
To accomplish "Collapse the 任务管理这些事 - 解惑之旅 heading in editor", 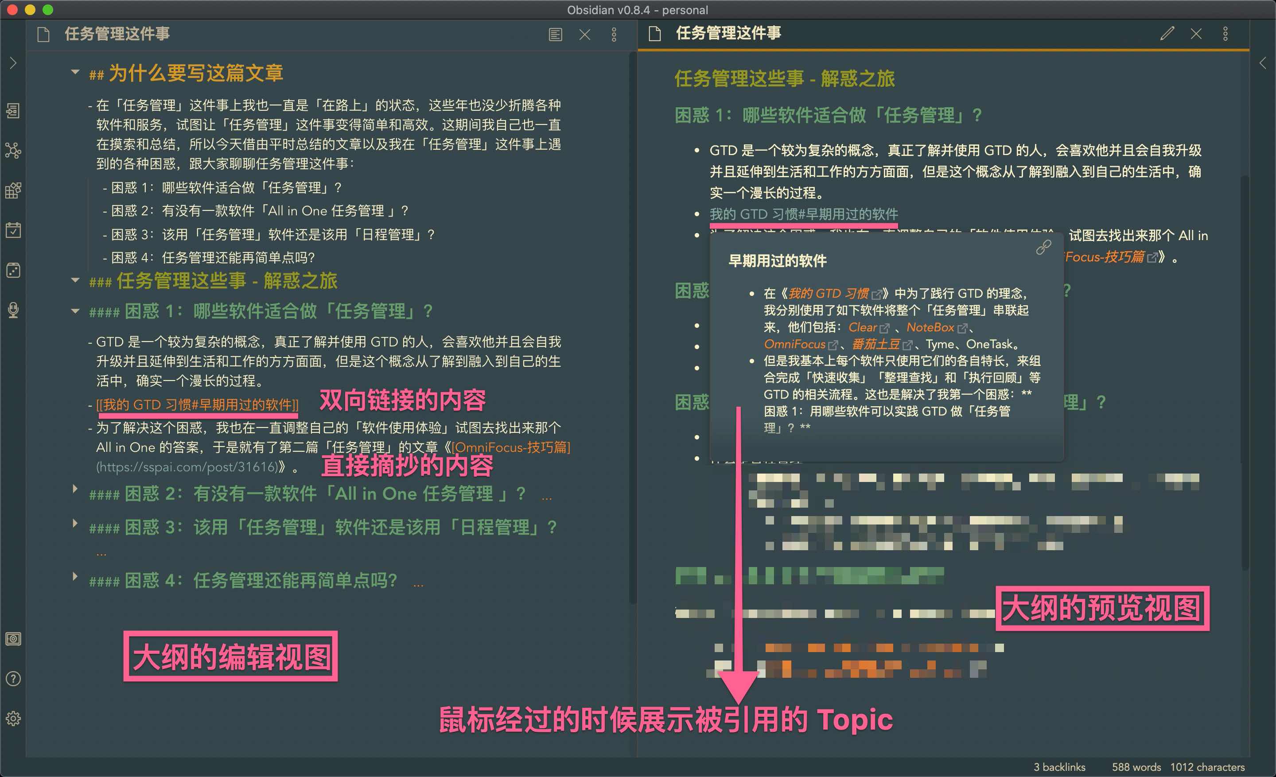I will click(76, 280).
